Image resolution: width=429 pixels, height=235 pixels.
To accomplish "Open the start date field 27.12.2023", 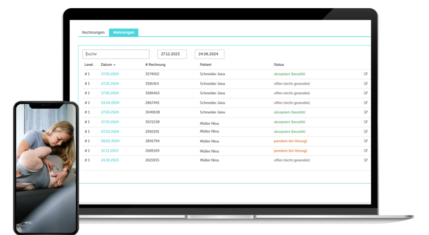I will (x=172, y=54).
